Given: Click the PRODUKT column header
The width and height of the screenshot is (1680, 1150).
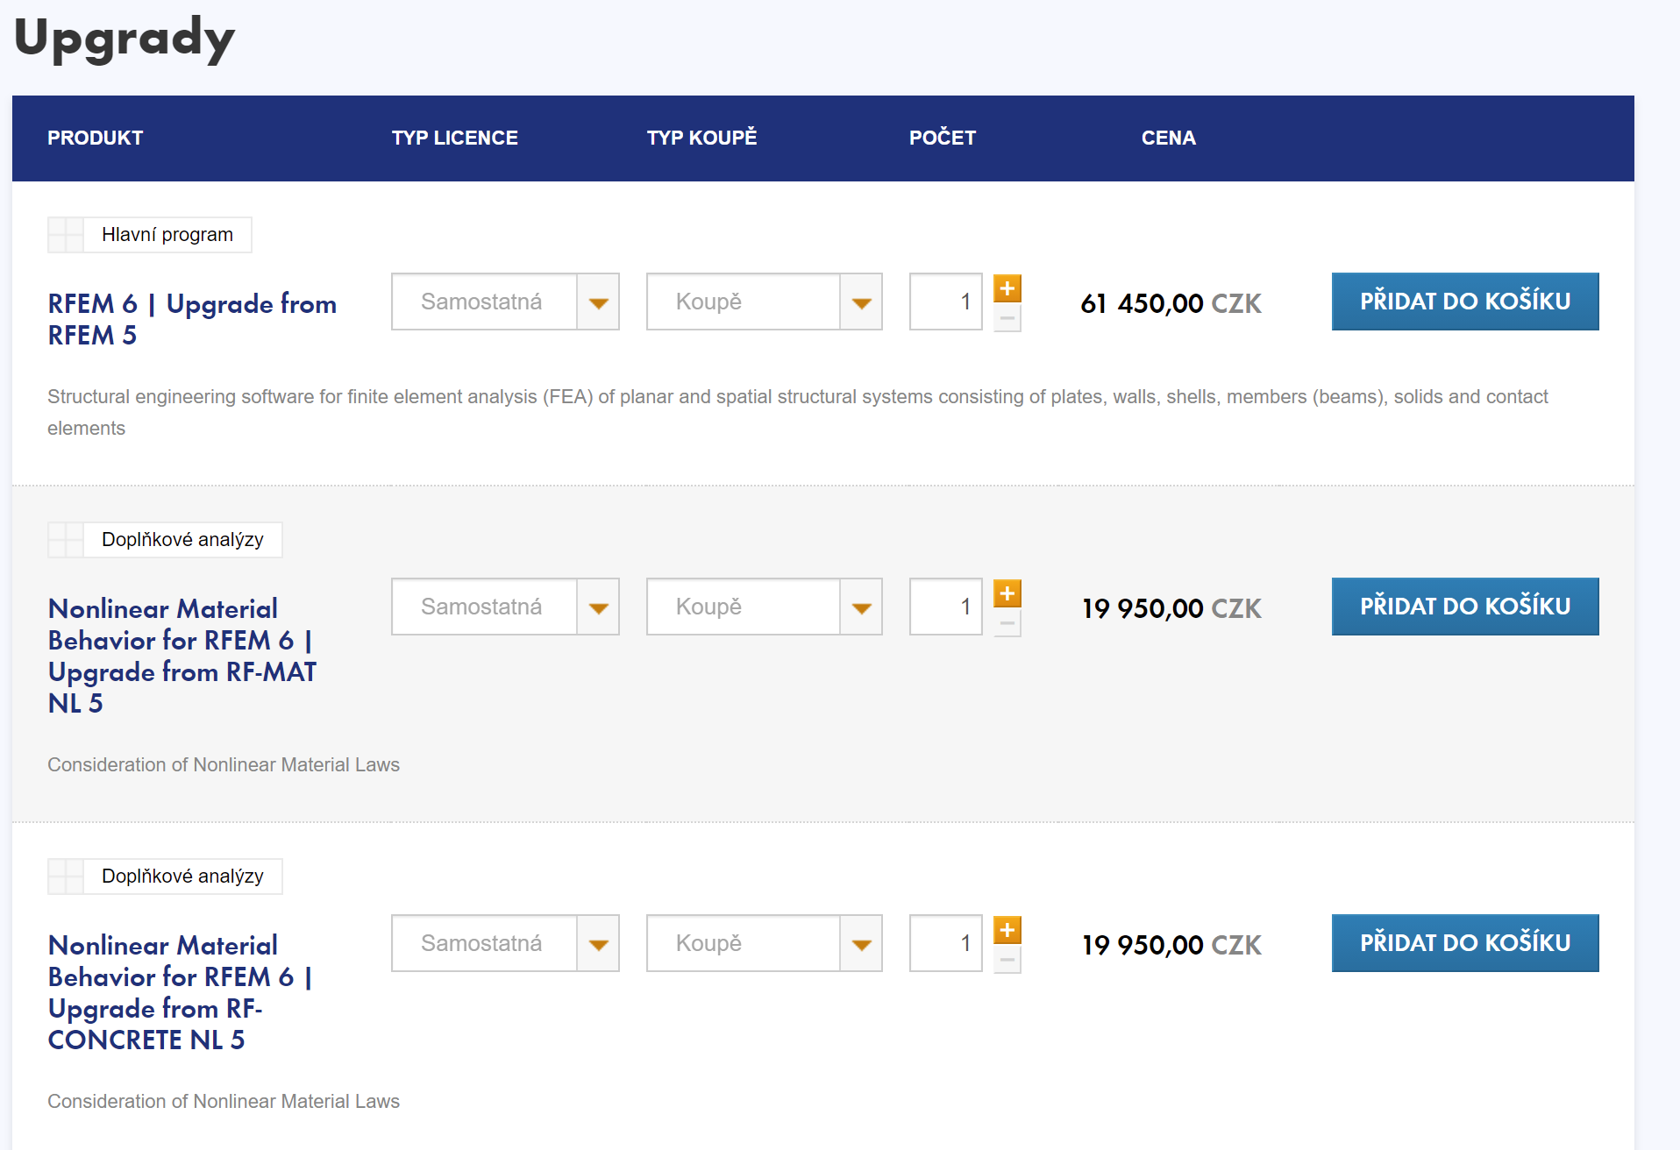Looking at the screenshot, I should [95, 138].
